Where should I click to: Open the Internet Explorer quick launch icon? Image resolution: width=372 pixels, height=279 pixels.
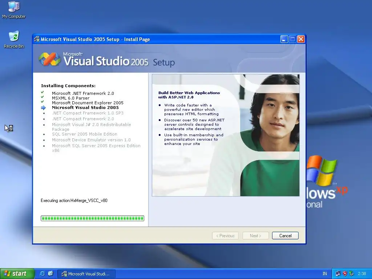click(42, 274)
